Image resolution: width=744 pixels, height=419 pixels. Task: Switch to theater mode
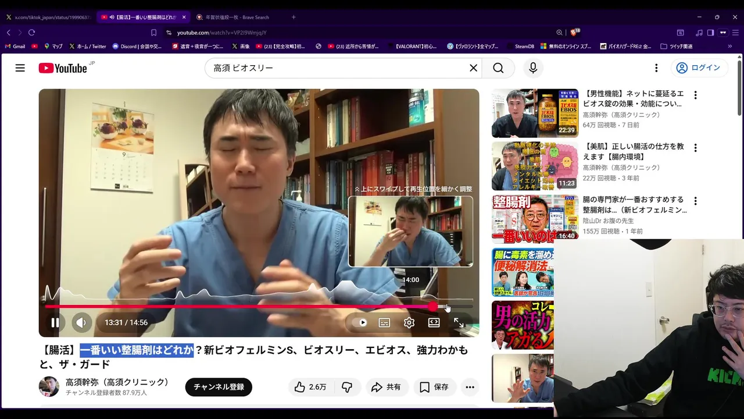tap(434, 322)
